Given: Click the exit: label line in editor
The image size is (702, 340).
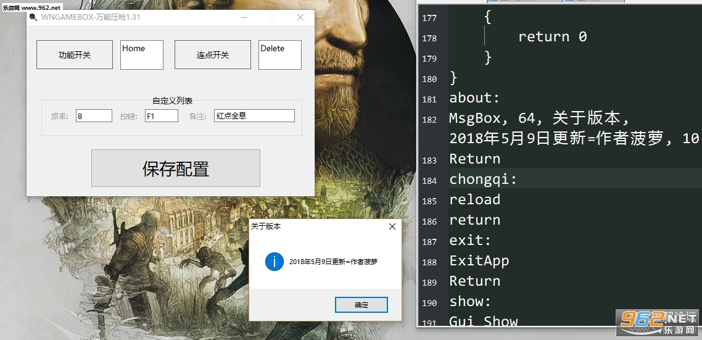Looking at the screenshot, I should tap(470, 240).
